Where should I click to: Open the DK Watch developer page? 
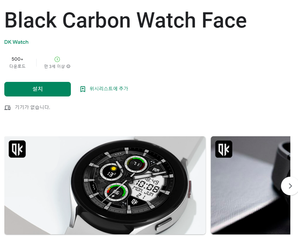[x=16, y=42]
